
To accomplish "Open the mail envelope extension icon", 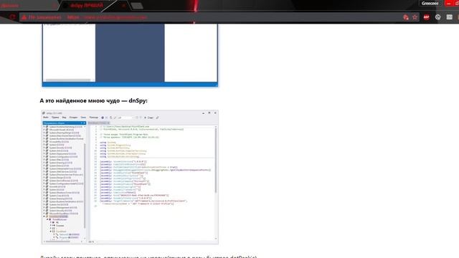I will [450, 17].
